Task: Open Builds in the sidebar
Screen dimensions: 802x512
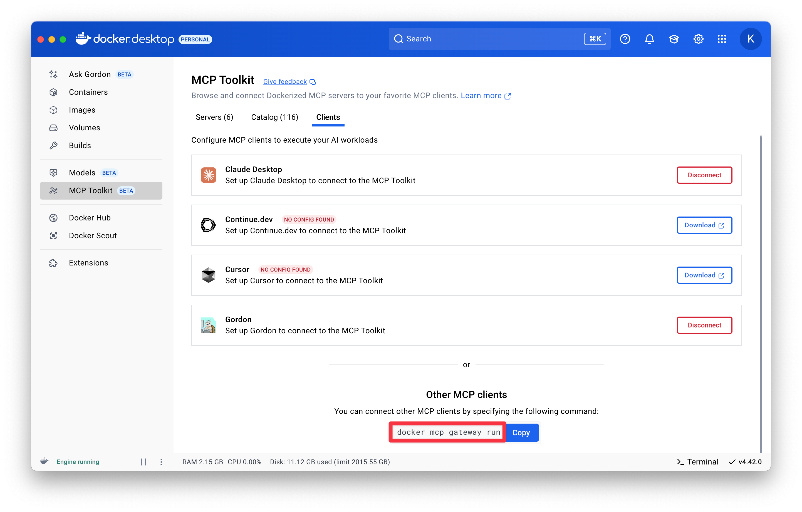Action: click(x=101, y=145)
